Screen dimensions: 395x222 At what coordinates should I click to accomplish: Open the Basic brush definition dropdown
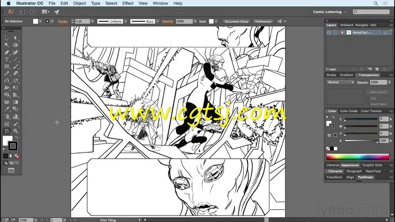pos(158,21)
